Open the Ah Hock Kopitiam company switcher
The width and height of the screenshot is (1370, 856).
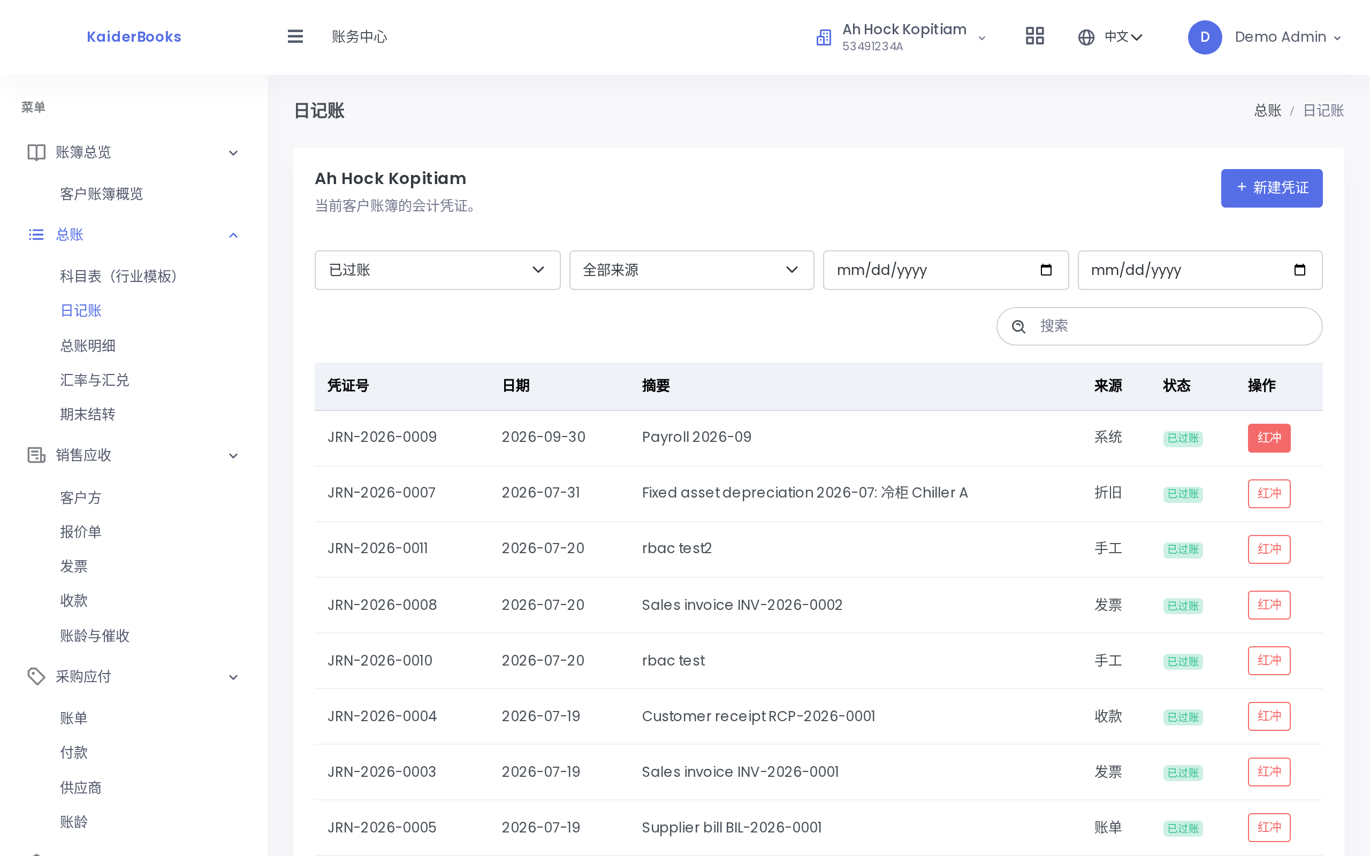tap(901, 37)
